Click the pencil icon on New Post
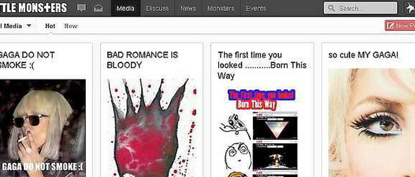The image size is (415, 177). (391, 25)
